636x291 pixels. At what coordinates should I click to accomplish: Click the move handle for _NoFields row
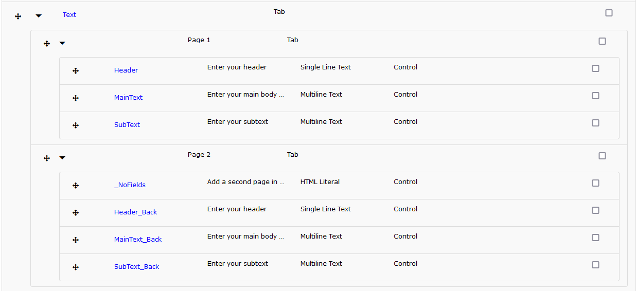(76, 186)
